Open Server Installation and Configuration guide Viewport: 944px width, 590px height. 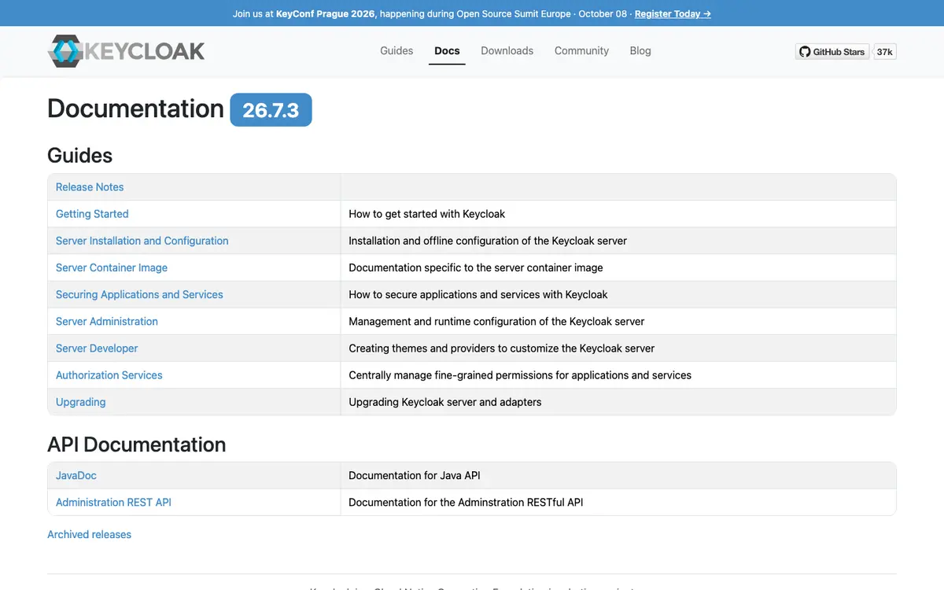click(x=142, y=241)
